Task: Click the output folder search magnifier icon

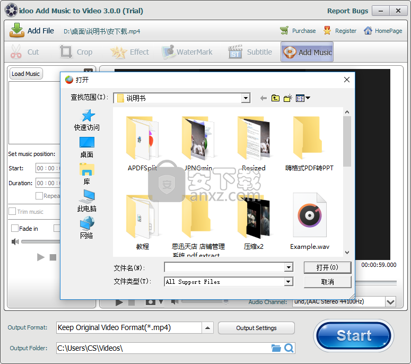Action: (x=289, y=348)
